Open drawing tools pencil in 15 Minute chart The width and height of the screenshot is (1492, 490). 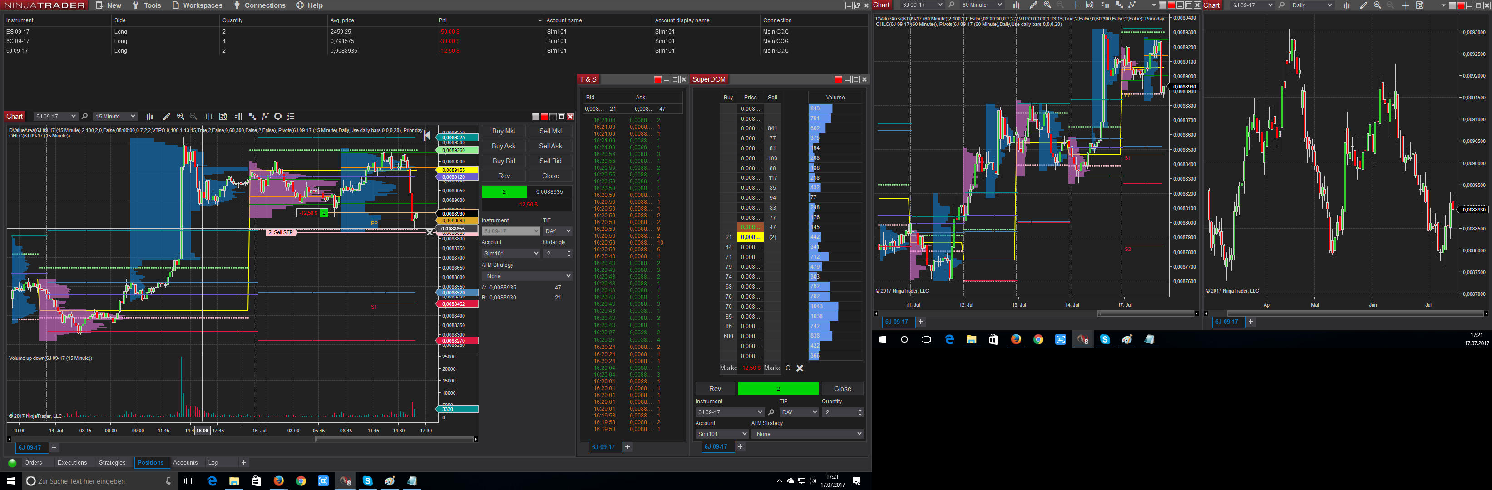tap(167, 116)
